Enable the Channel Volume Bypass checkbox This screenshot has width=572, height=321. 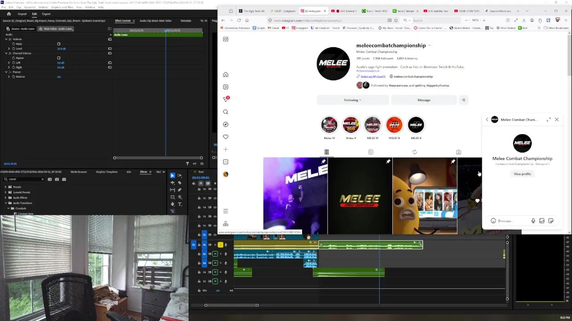[x=59, y=58]
